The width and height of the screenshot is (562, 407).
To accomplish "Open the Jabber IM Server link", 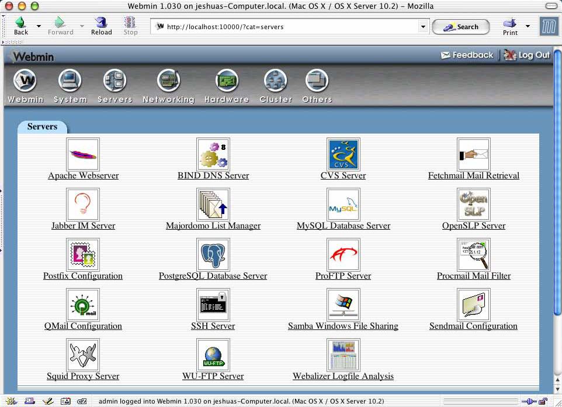I will tap(83, 226).
